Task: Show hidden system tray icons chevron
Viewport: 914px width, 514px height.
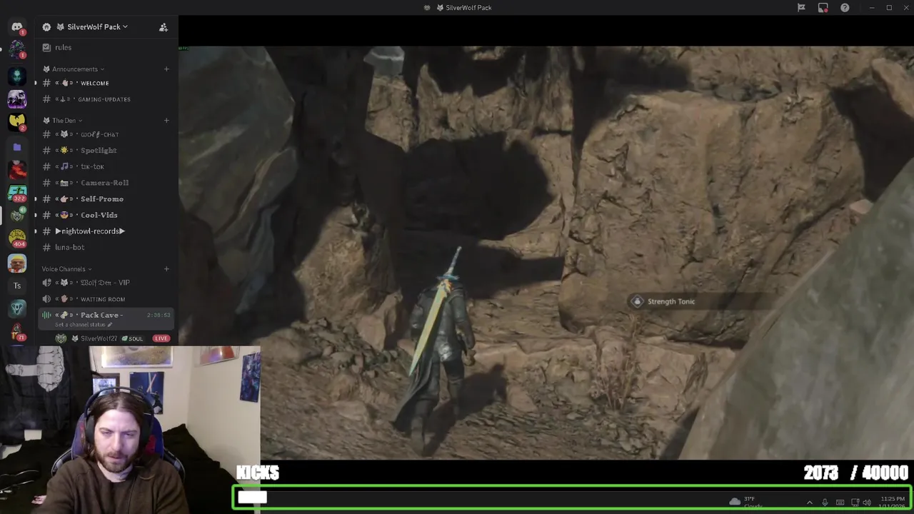Action: click(809, 503)
